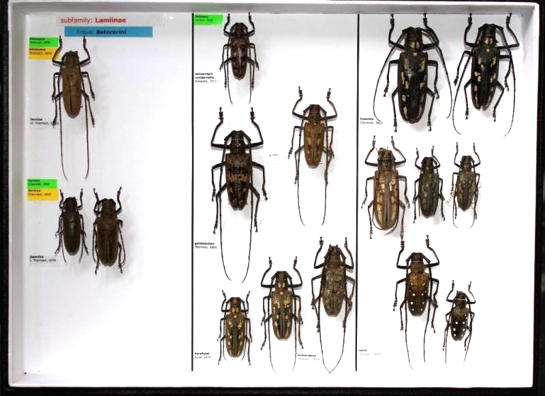Click the 'subfamily: Lamiinae' header label

(94, 20)
